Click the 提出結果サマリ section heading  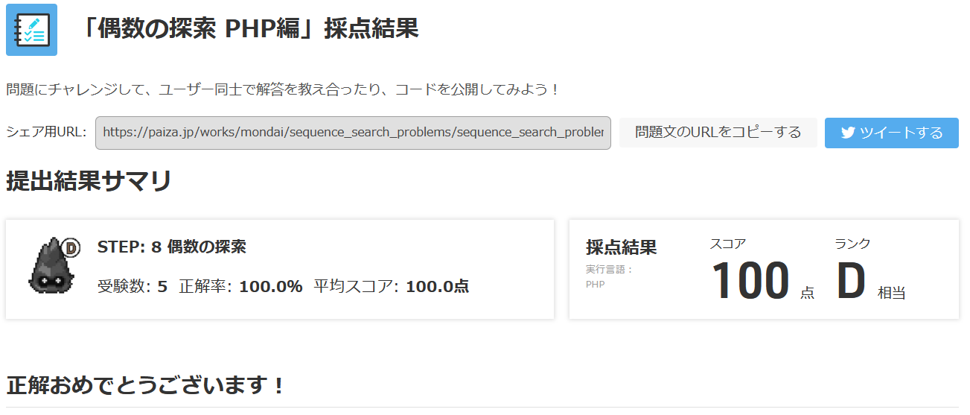tap(89, 181)
